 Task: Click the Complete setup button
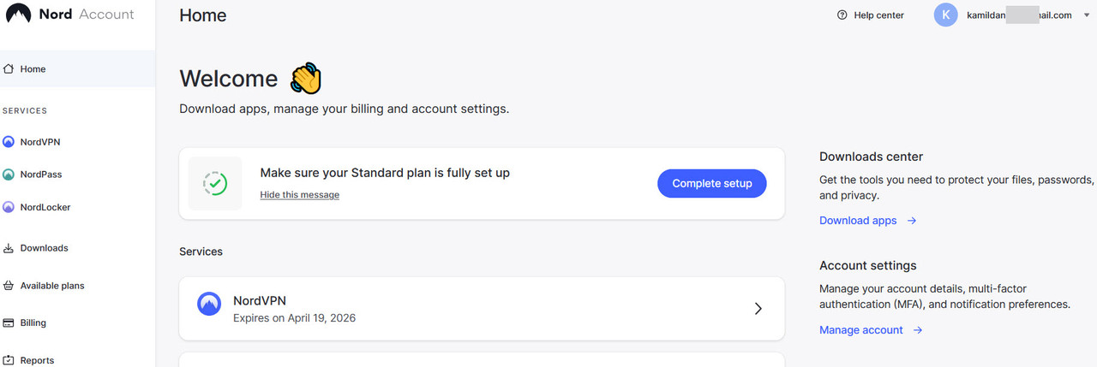[x=712, y=183]
